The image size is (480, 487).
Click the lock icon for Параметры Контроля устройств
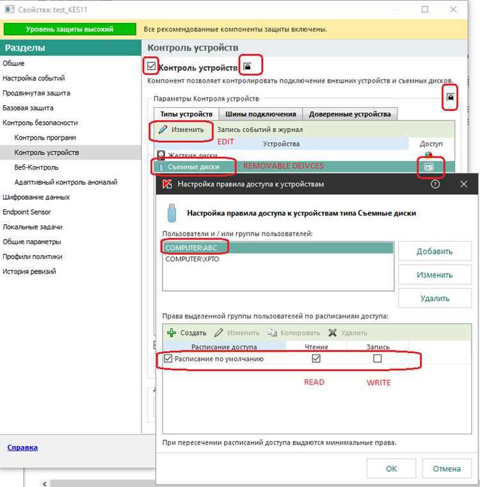pos(450,97)
